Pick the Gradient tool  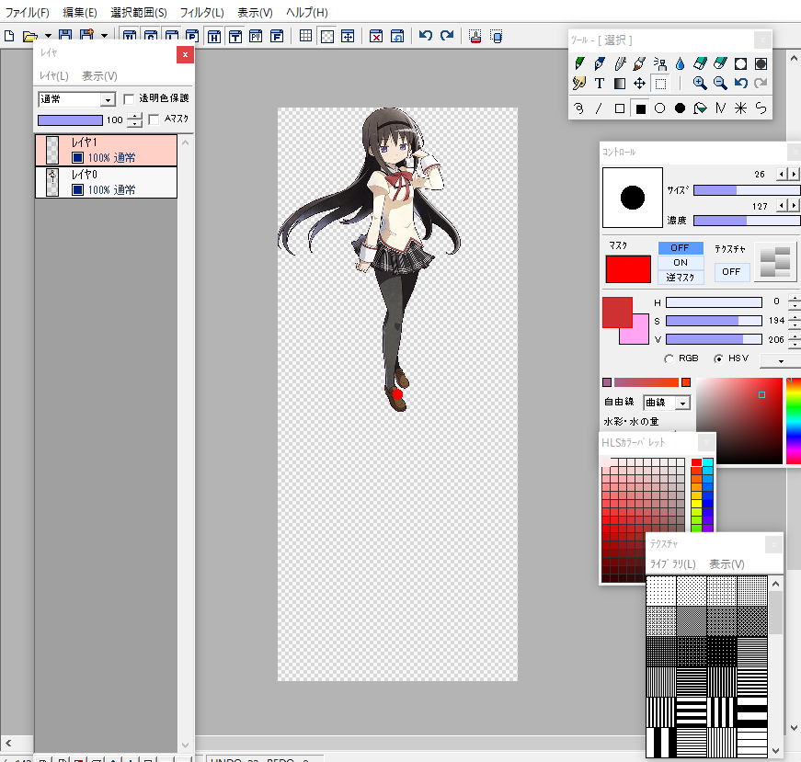[x=620, y=83]
